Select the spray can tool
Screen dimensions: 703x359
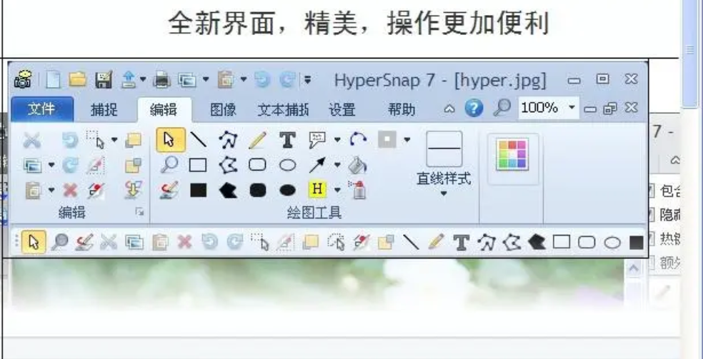(x=358, y=190)
